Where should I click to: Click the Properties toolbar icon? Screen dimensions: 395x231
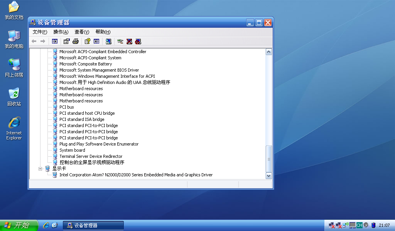[67, 41]
